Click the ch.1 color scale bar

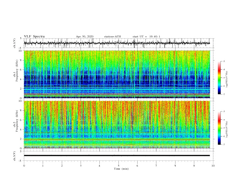click(x=219, y=78)
